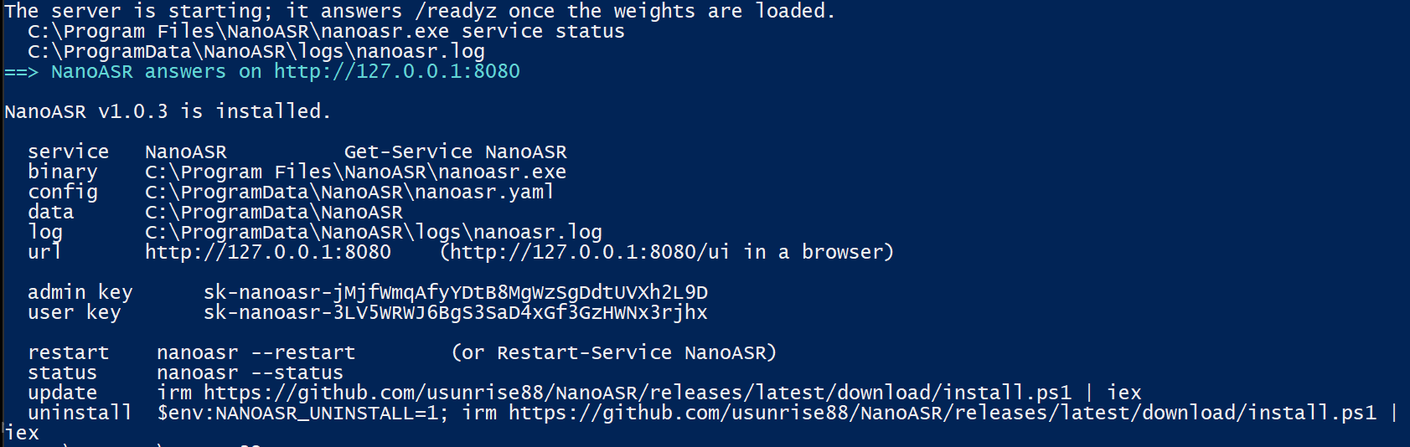Click the 'service status' command line at top
This screenshot has width=1410, height=447.
pos(327,32)
